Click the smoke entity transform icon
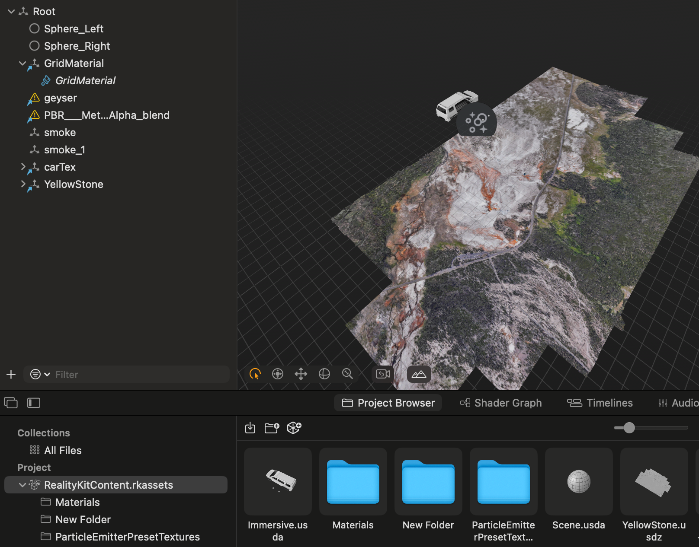 point(35,132)
